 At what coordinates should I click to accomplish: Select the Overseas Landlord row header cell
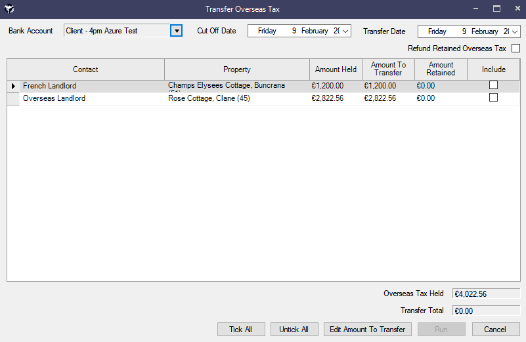coord(13,98)
